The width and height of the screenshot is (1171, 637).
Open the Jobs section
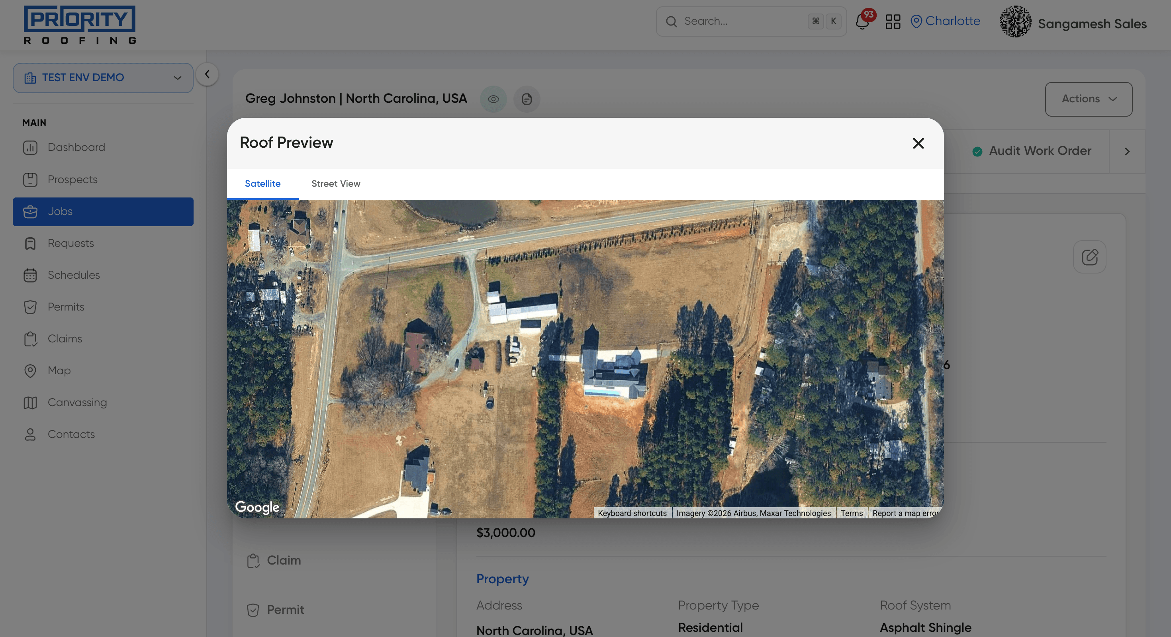pyautogui.click(x=103, y=211)
